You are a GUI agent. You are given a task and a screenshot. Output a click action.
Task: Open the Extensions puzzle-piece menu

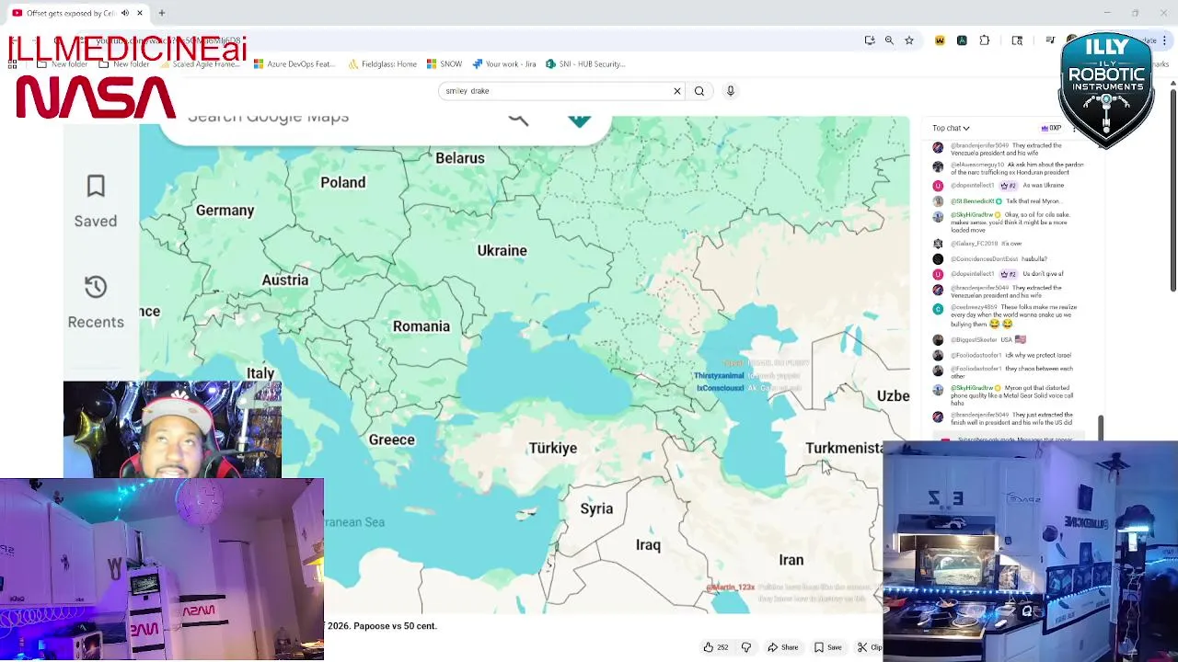[985, 40]
